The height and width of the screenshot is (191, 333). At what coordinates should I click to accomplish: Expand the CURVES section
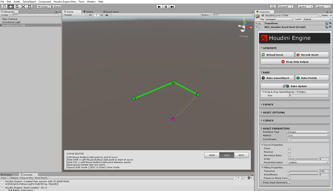pos(268,121)
